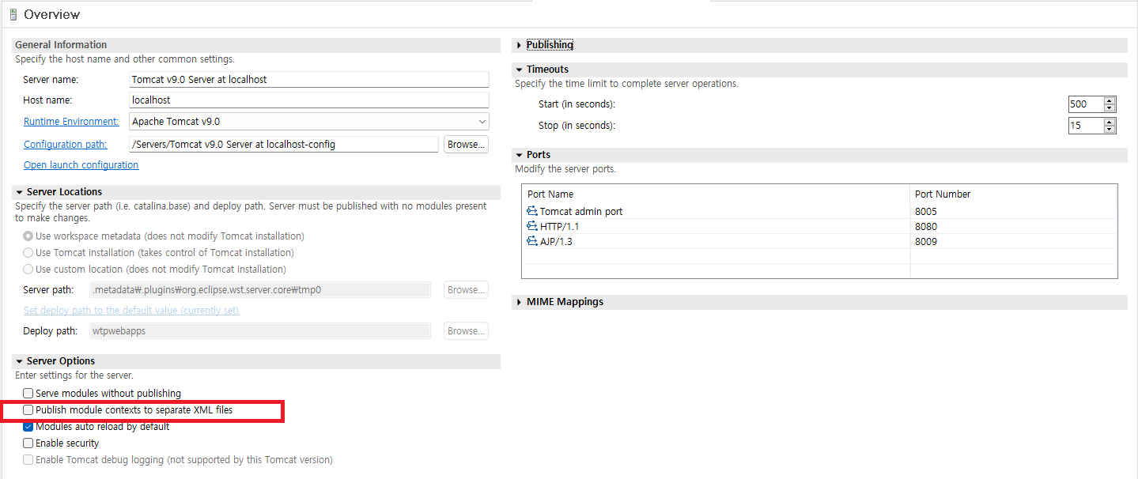Check Publish module contexts to separate XML files
The height and width of the screenshot is (479, 1138).
28,409
